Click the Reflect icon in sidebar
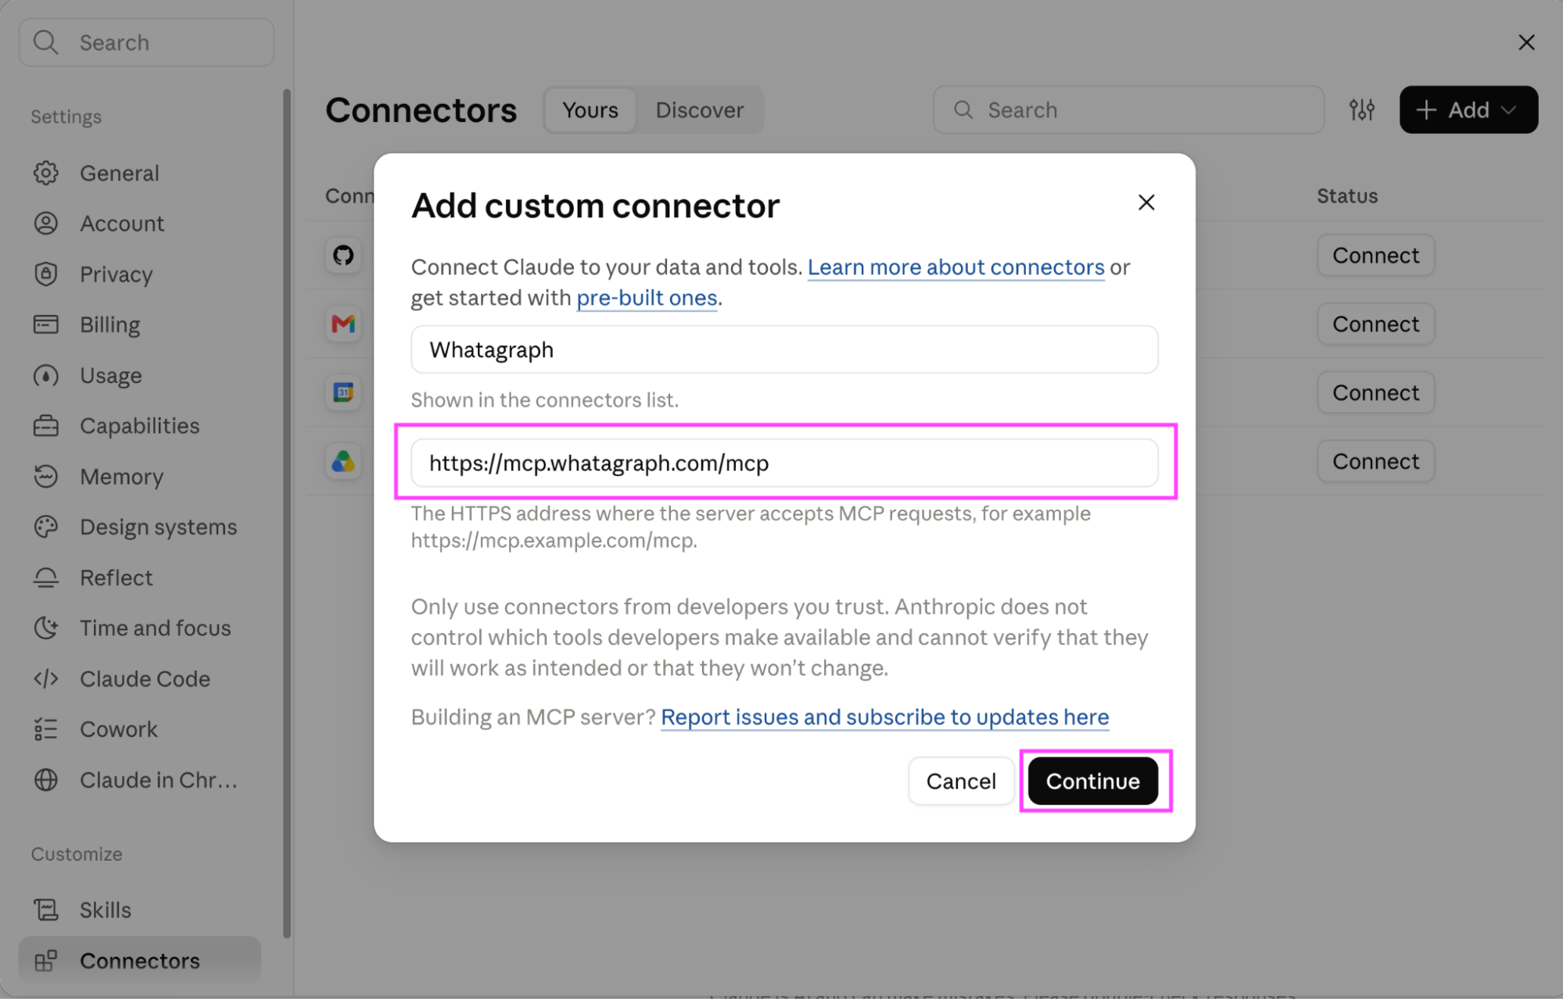This screenshot has height=999, width=1563. coord(46,578)
